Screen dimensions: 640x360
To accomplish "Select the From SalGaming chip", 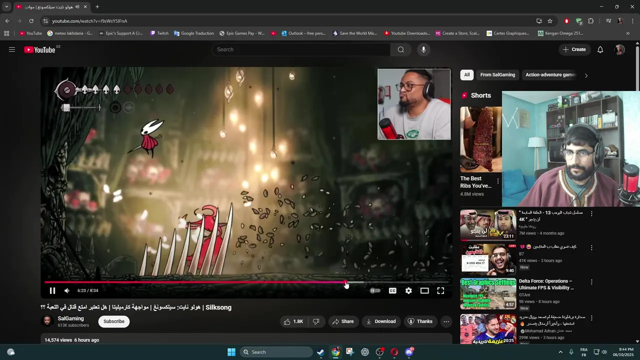I will tap(497, 75).
